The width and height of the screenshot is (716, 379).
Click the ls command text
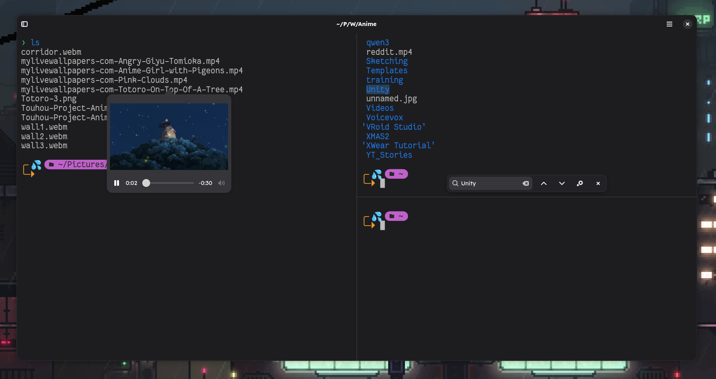tap(35, 43)
